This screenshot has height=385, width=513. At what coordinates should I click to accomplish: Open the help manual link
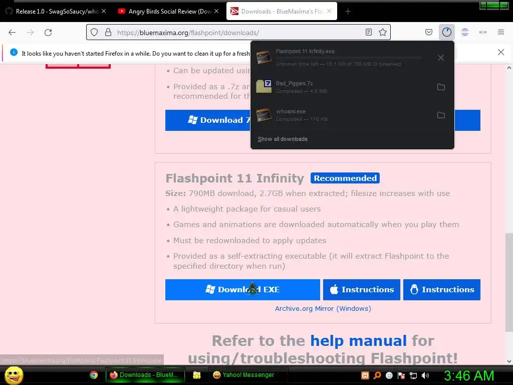358,341
